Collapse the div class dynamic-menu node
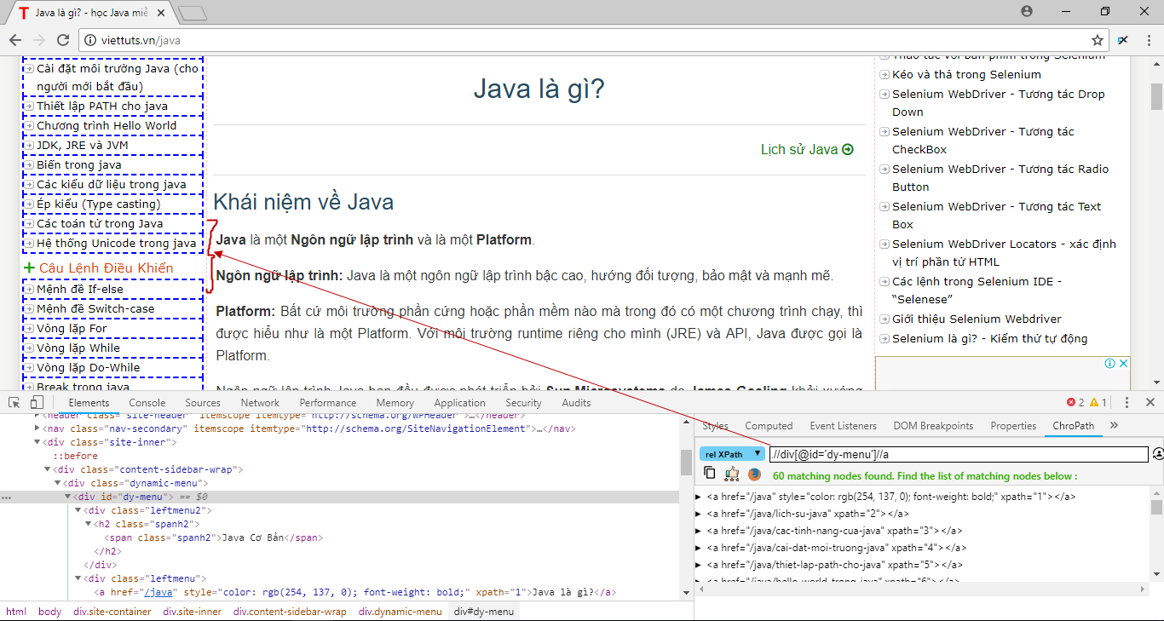Screen dimensions: 1164x621 click(x=58, y=483)
